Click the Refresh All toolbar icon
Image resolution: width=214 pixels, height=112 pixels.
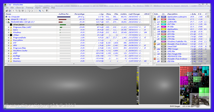(x=10, y=11)
